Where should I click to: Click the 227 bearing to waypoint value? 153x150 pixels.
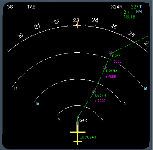coord(135,7)
